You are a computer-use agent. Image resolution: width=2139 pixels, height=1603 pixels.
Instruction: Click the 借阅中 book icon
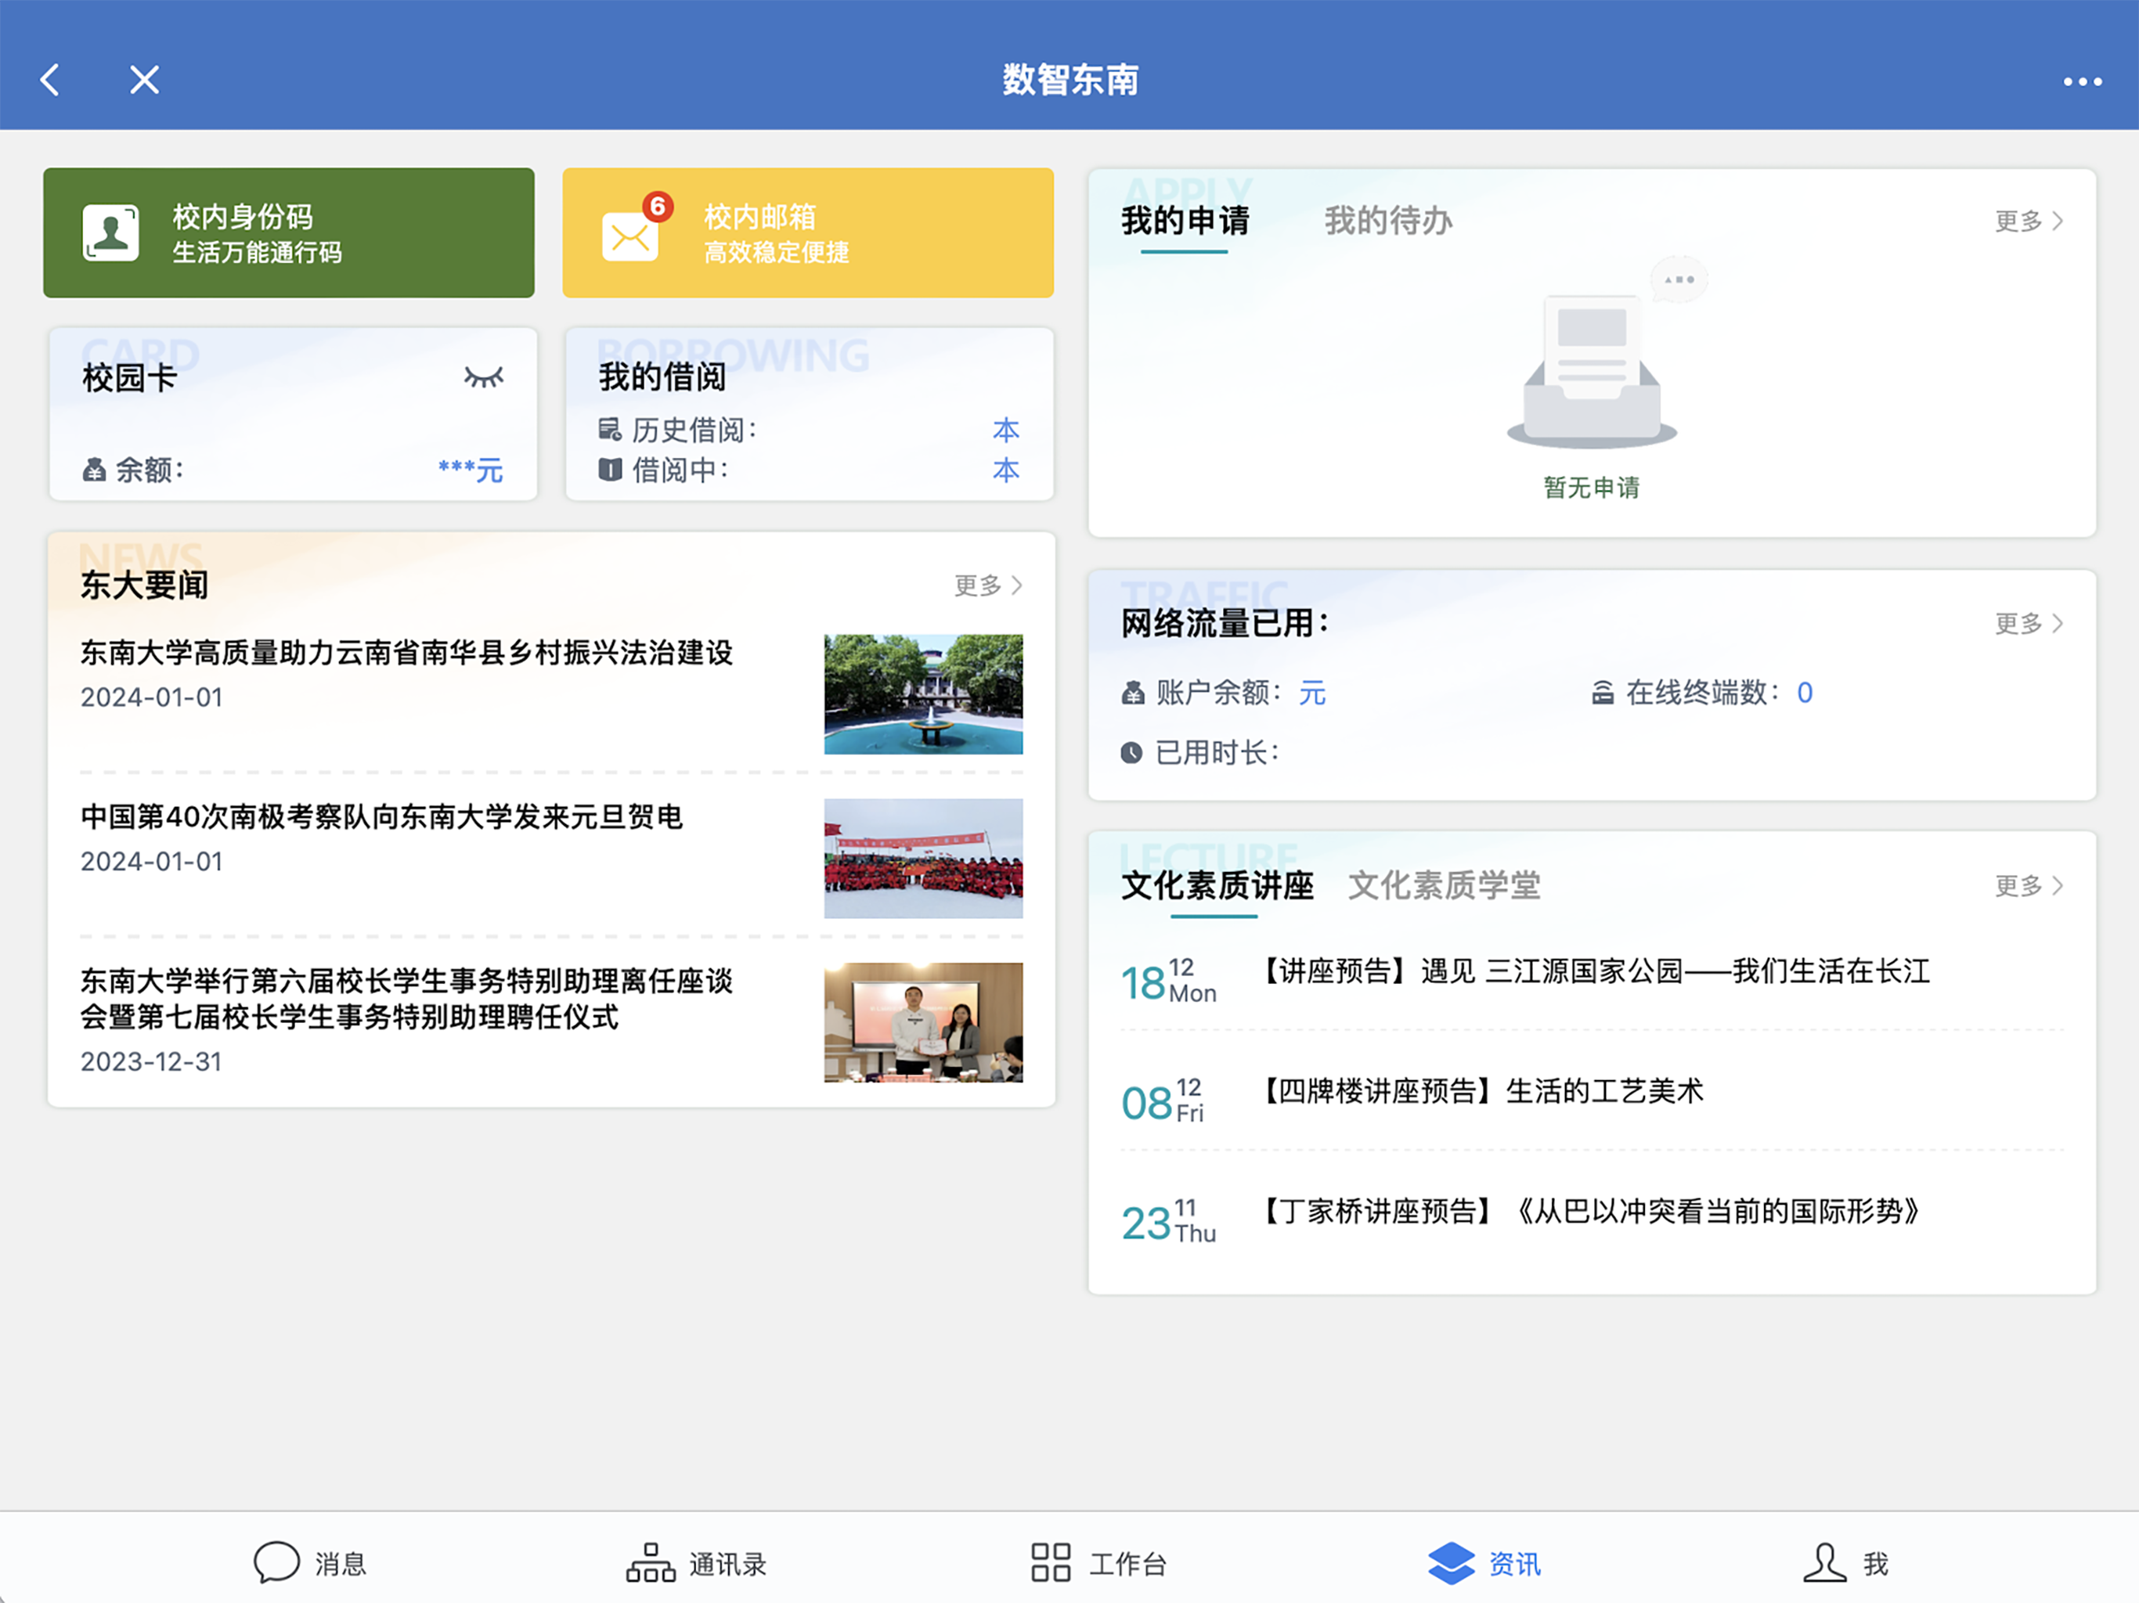(x=609, y=470)
